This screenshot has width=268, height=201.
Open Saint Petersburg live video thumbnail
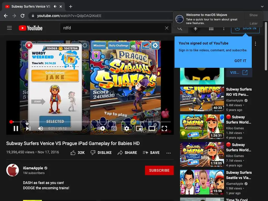[x=202, y=154]
